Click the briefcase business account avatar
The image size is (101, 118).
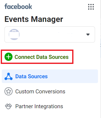pyautogui.click(x=14, y=34)
